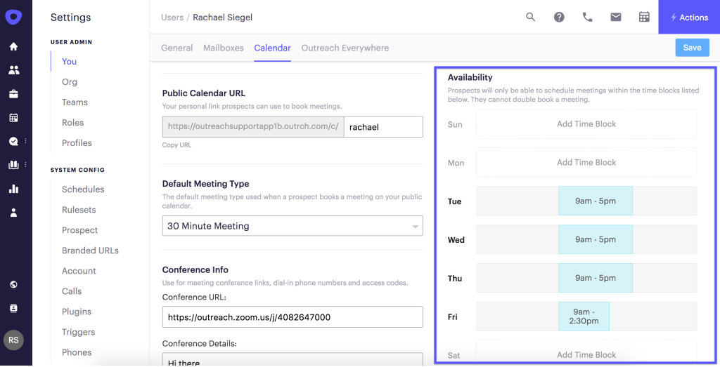The height and width of the screenshot is (367, 720).
Task: Open Plugins settings
Action: pyautogui.click(x=77, y=312)
